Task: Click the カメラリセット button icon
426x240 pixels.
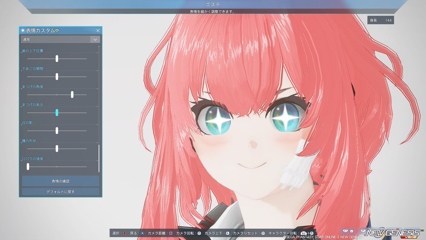Action: pos(263,233)
